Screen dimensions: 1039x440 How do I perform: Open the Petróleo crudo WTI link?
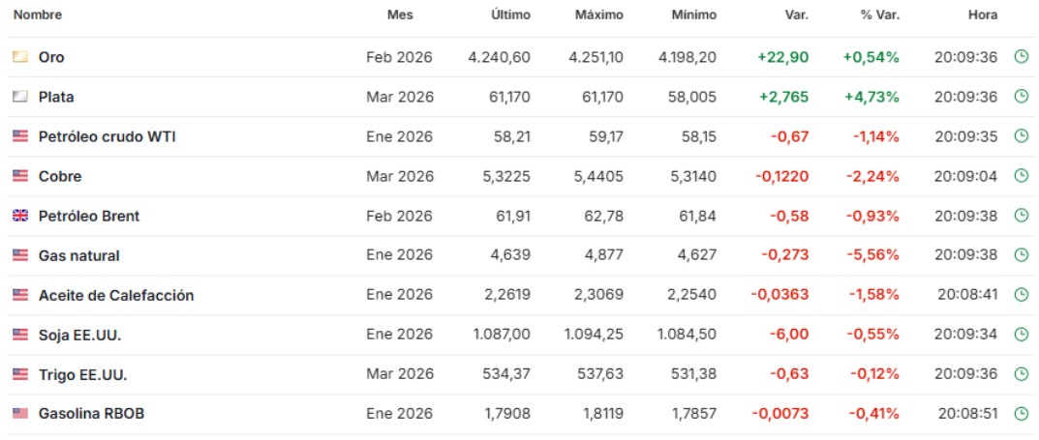[x=107, y=136]
